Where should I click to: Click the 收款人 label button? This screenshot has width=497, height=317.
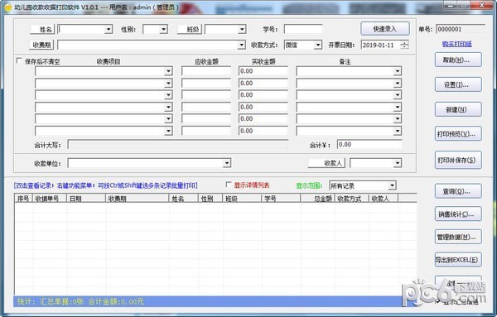[x=327, y=163]
